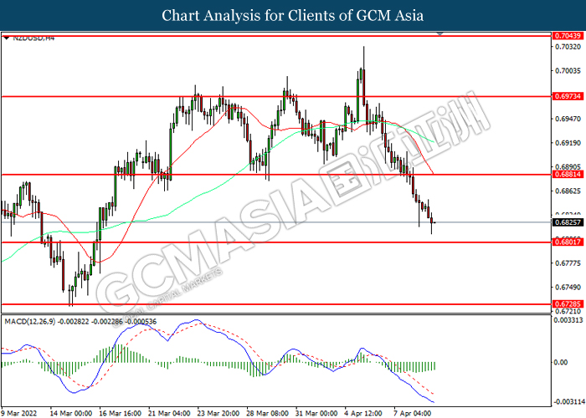The height and width of the screenshot is (418, 586).
Task: Select the 0.68017 support price label
Action: (x=568, y=242)
